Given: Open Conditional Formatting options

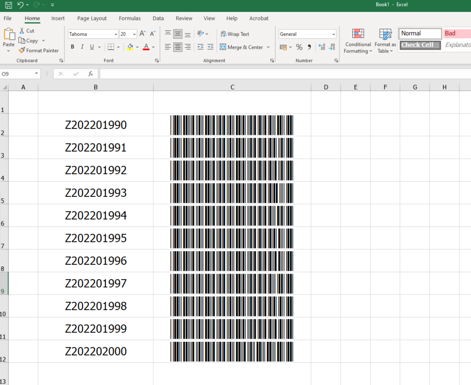Looking at the screenshot, I should 358,41.
